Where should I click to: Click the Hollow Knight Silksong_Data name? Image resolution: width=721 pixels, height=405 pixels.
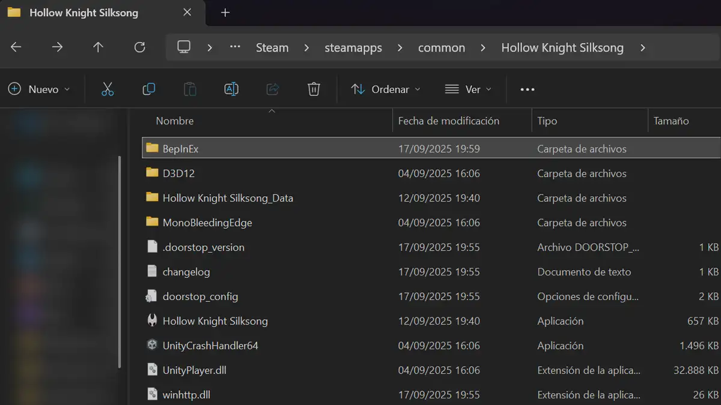coord(228,198)
